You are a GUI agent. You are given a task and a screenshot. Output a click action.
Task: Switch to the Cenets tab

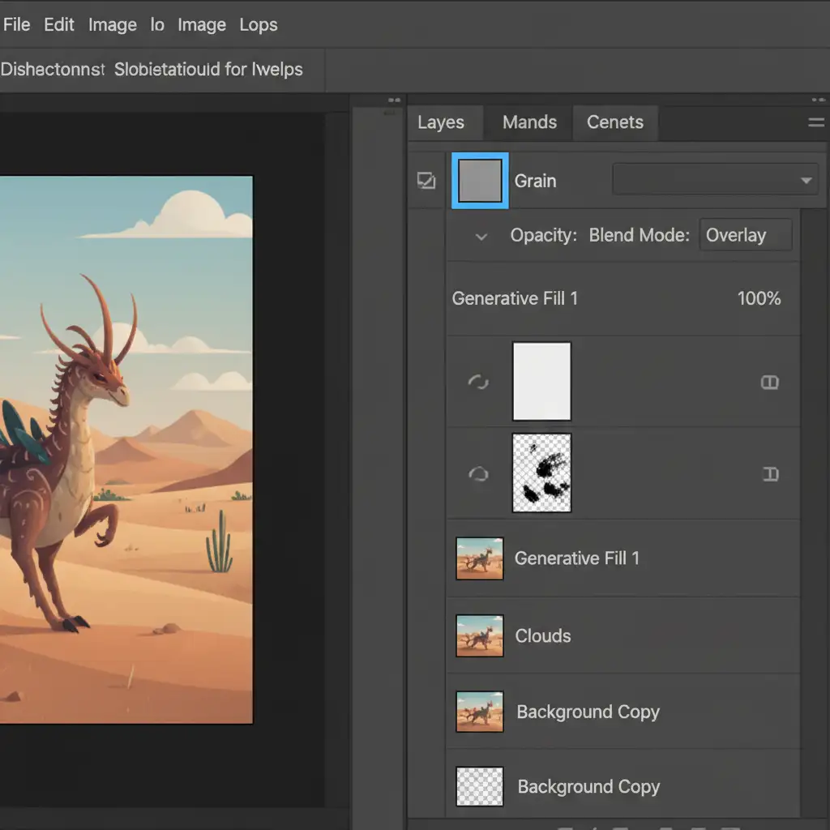pos(615,122)
